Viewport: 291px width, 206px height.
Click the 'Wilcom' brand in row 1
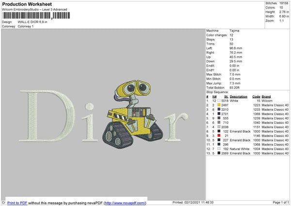pos(267,101)
